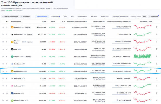Expand three-dot menu in Polkadot row

click(x=157, y=78)
